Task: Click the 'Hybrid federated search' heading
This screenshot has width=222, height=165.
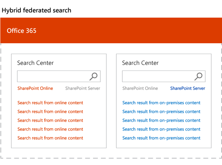Action: click(x=36, y=10)
